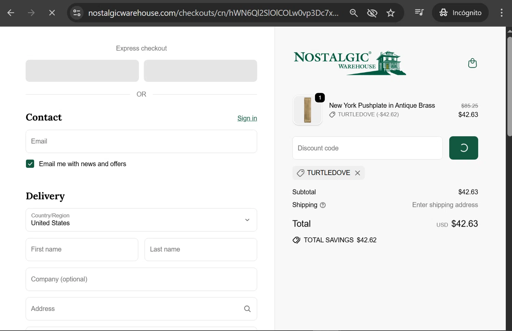Click the Enter shipping address text

pyautogui.click(x=445, y=205)
